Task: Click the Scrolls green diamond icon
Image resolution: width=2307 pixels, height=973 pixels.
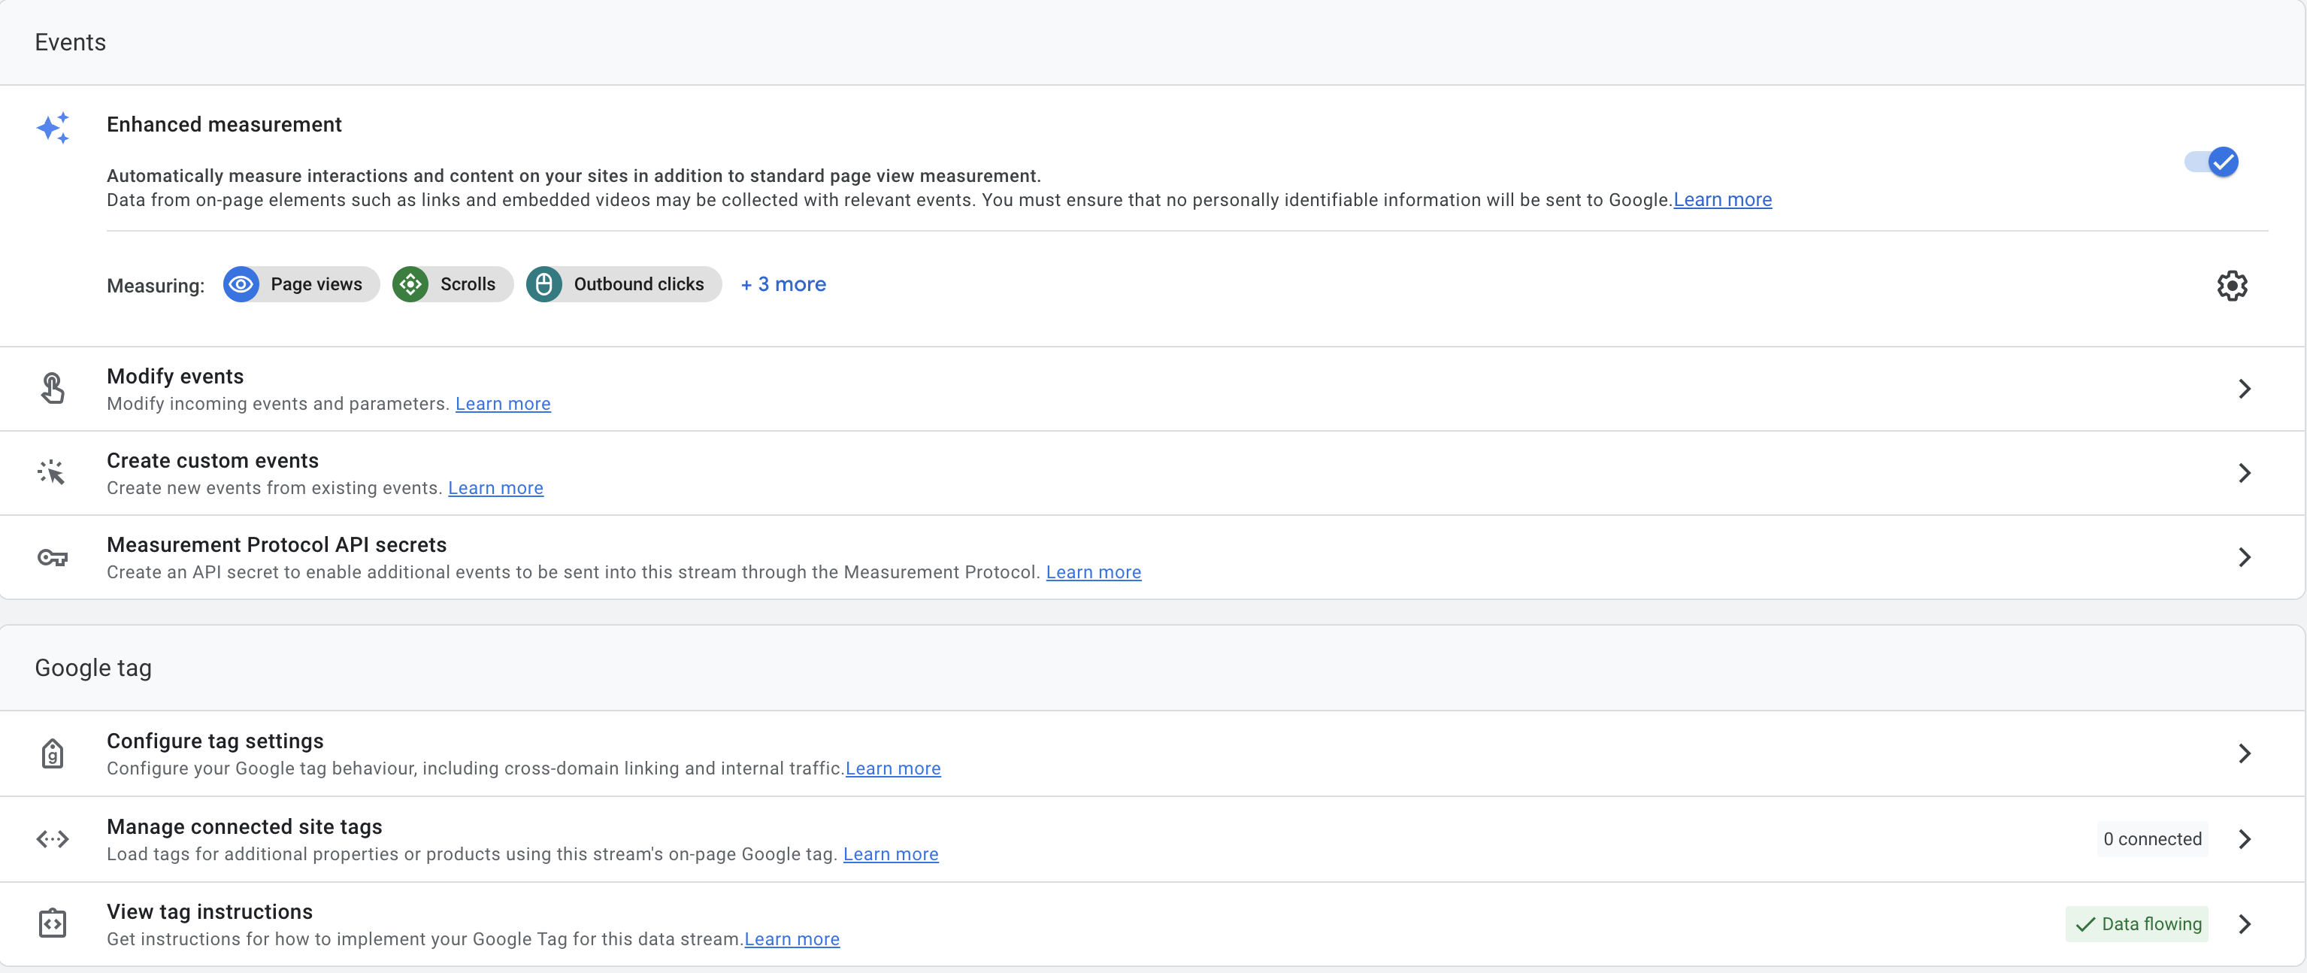Action: (410, 284)
